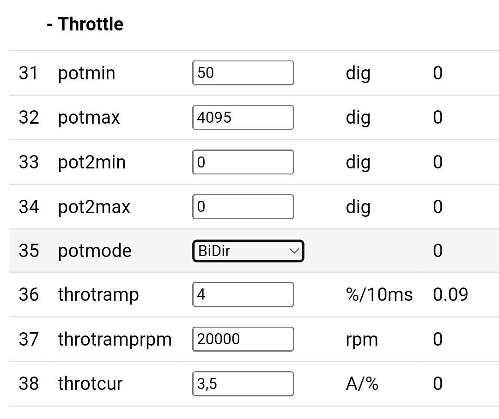The width and height of the screenshot is (499, 419).
Task: Click the throtramprpm field showing 20000
Action: click(243, 339)
